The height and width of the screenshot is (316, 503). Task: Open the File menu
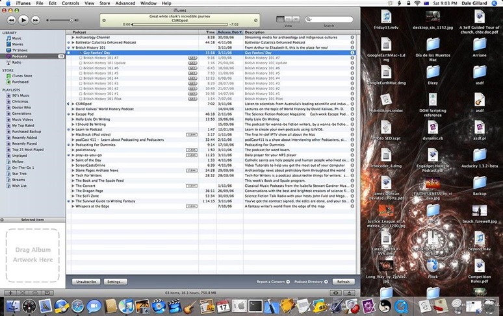tap(40, 3)
